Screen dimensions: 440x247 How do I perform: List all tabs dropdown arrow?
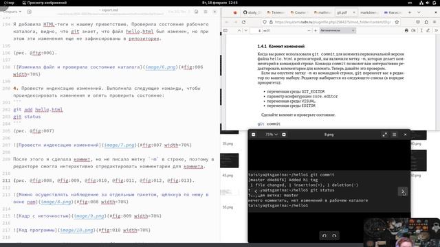tap(419, 12)
